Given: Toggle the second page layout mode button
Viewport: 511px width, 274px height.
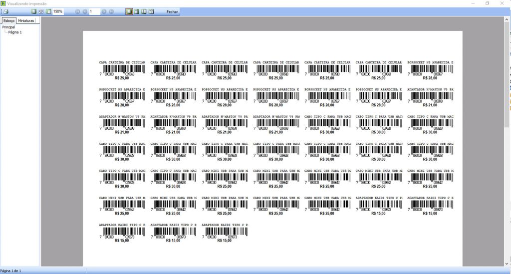Looking at the screenshot, I should (137, 11).
